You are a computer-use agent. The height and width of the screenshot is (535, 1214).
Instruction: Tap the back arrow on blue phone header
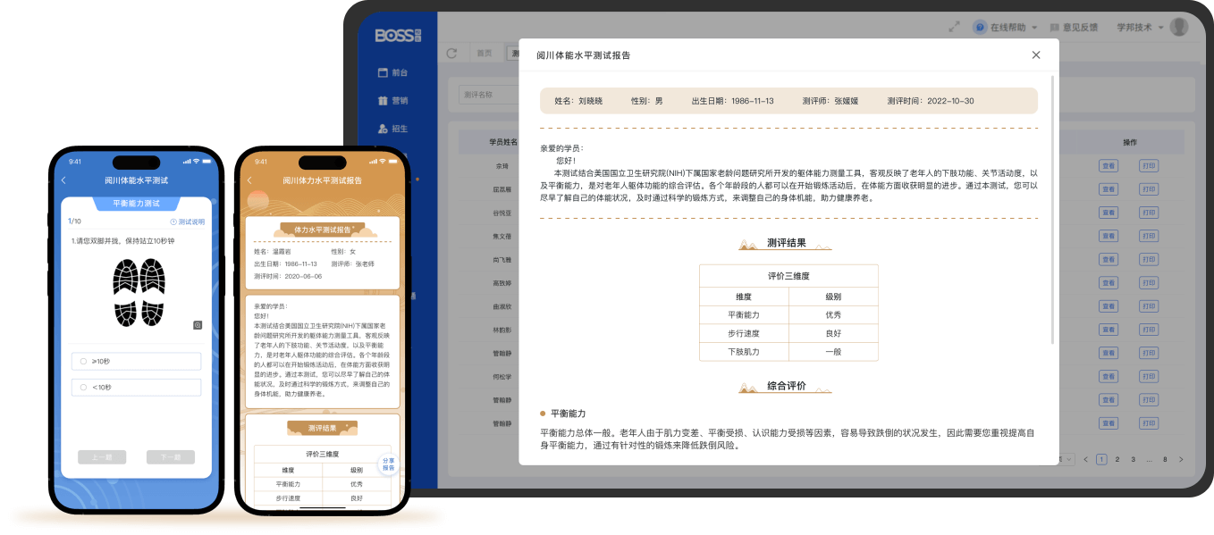click(x=63, y=180)
